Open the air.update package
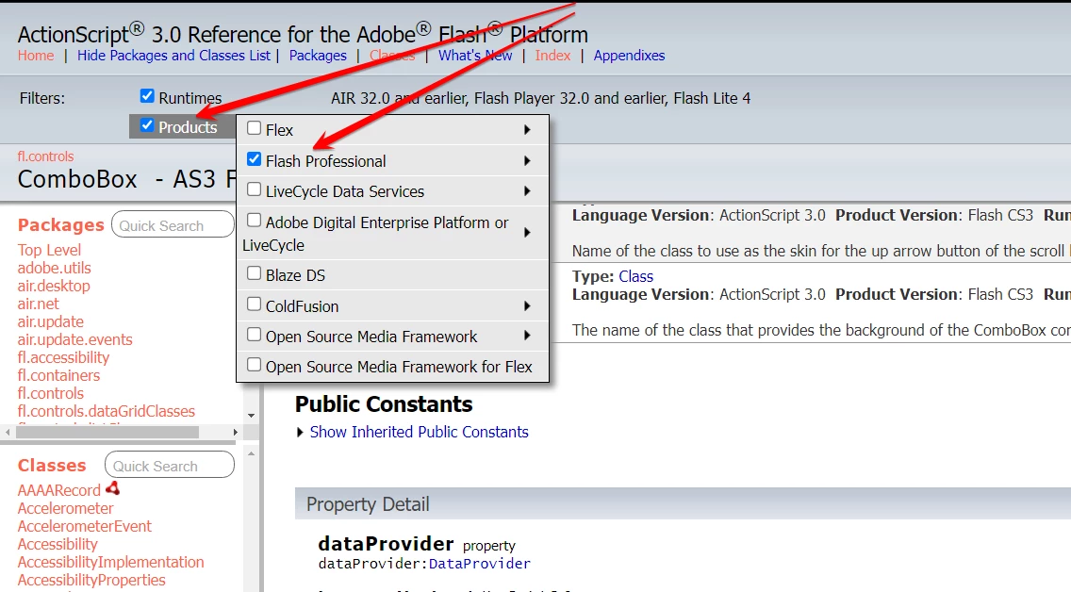Screen dimensions: 1071x592 (x=51, y=321)
